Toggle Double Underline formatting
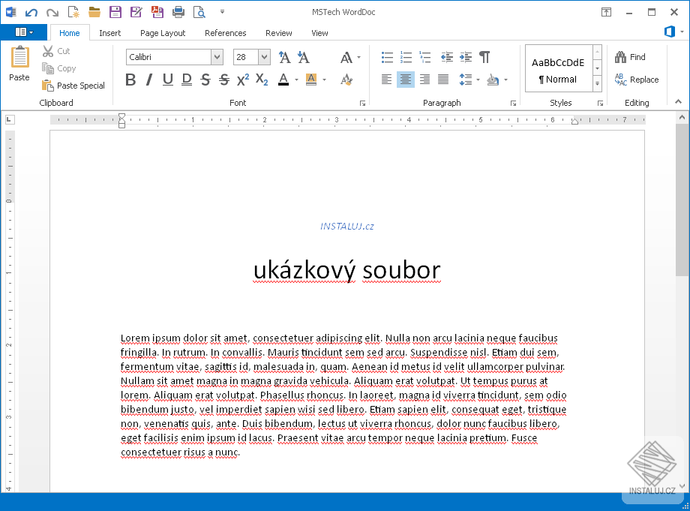This screenshot has width=690, height=511. [187, 80]
